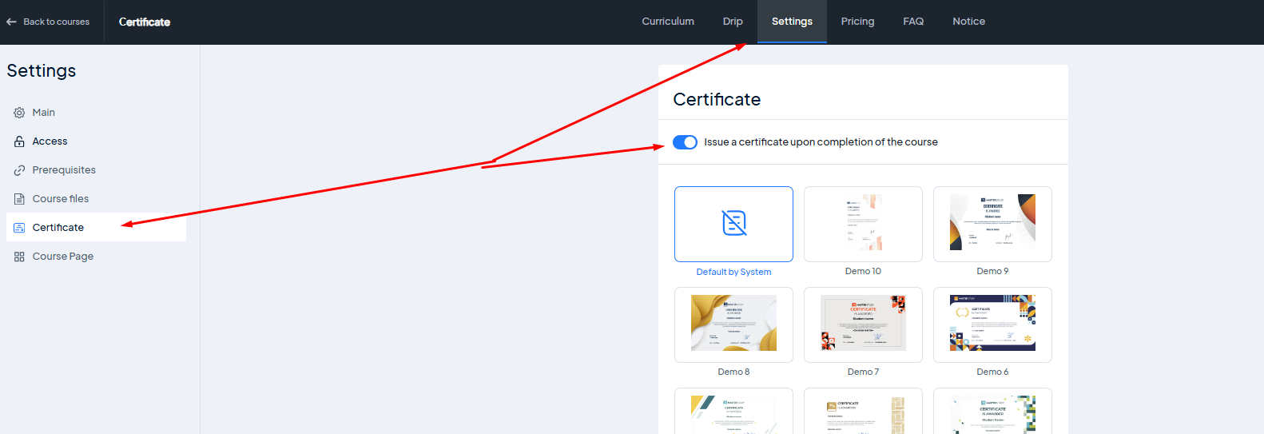Go to the FAQ tab

(913, 22)
